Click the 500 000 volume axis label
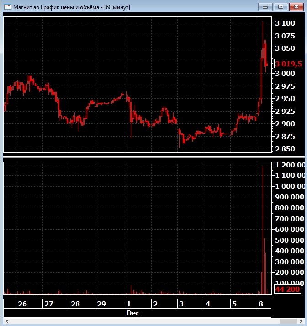 (290, 240)
